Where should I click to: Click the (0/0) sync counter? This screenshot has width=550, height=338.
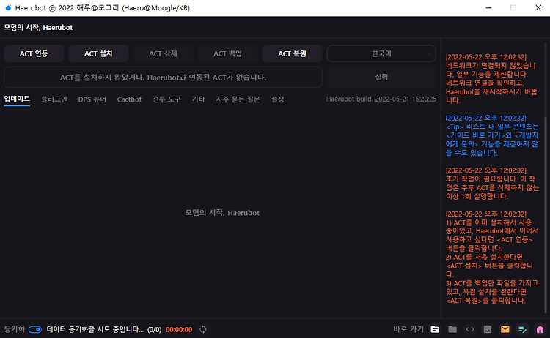(x=154, y=330)
